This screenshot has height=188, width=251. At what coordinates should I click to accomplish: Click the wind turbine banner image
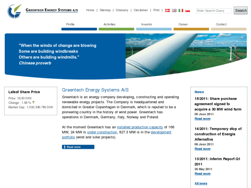[x=186, y=55]
